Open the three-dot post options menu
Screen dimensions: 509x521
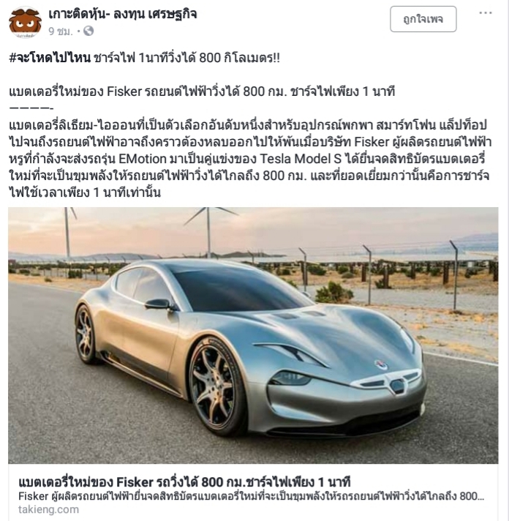tap(486, 13)
